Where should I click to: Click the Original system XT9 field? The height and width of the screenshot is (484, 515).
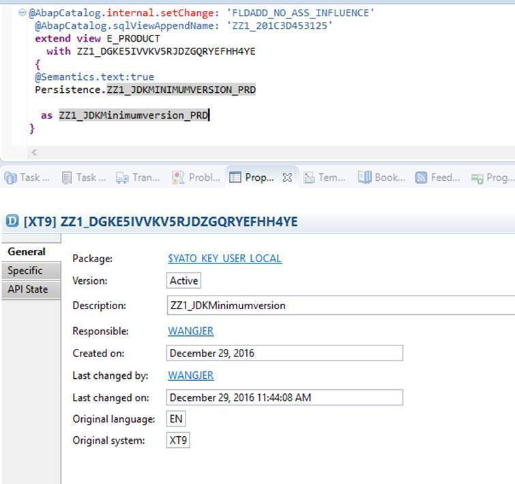178,440
